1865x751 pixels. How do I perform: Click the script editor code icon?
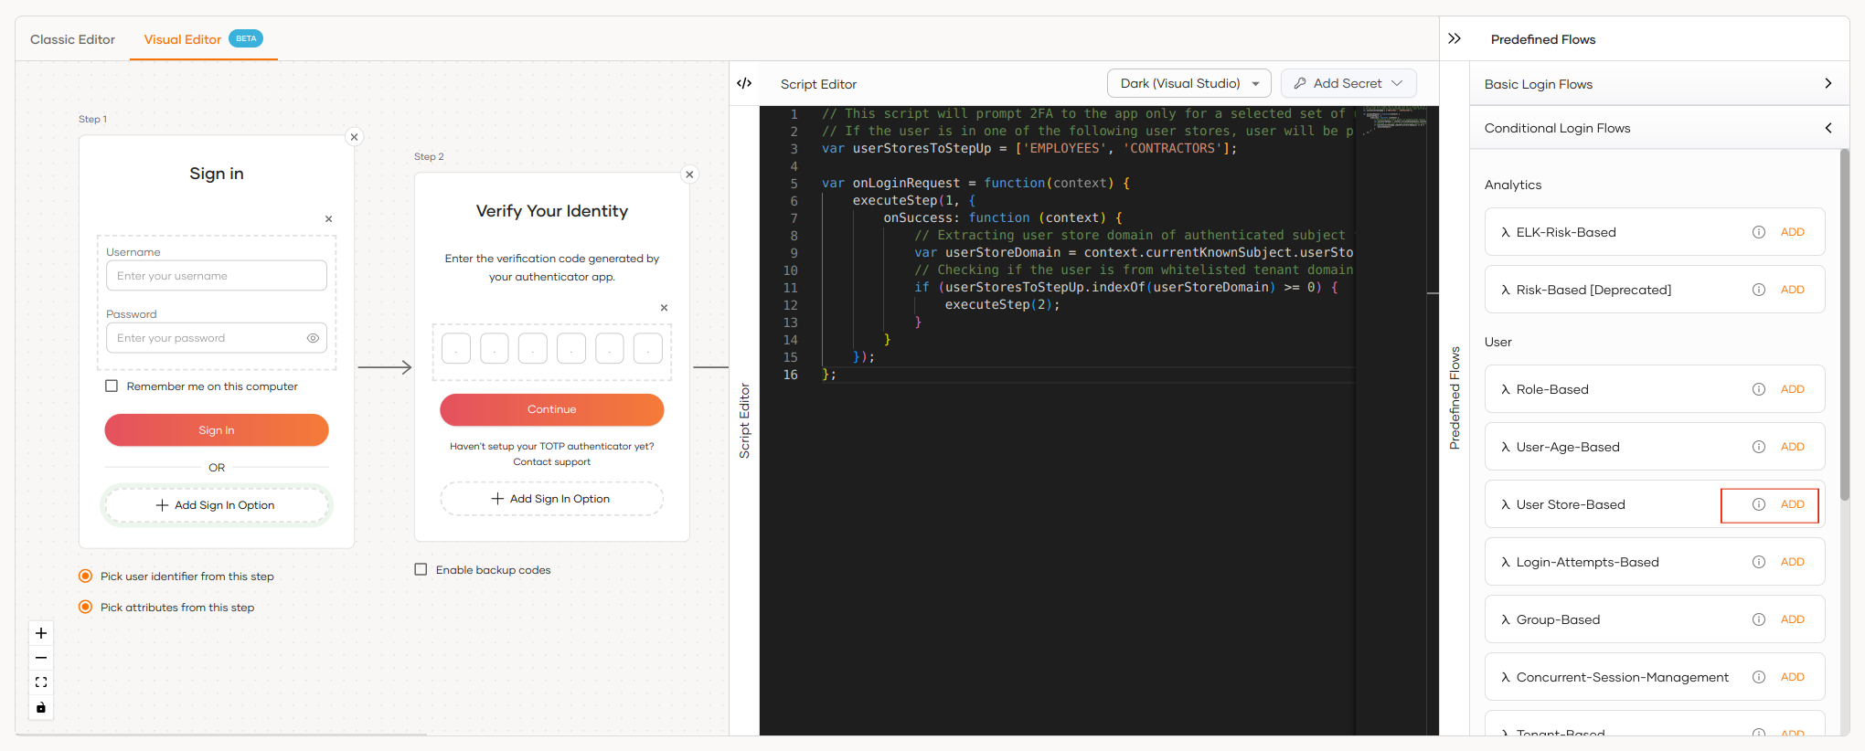pyautogui.click(x=744, y=83)
